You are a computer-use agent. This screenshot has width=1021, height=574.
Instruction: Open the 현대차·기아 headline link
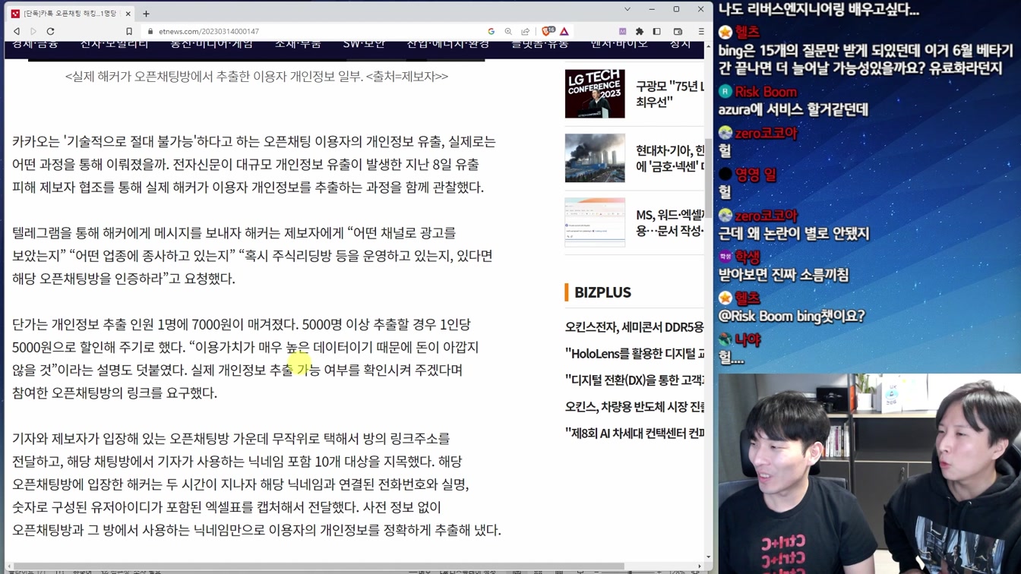(670, 158)
